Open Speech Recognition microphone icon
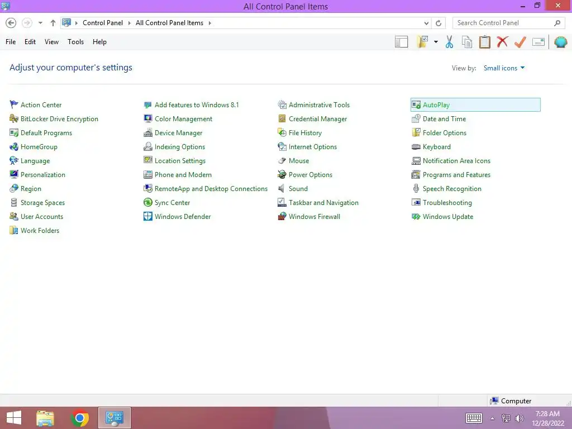 [416, 189]
